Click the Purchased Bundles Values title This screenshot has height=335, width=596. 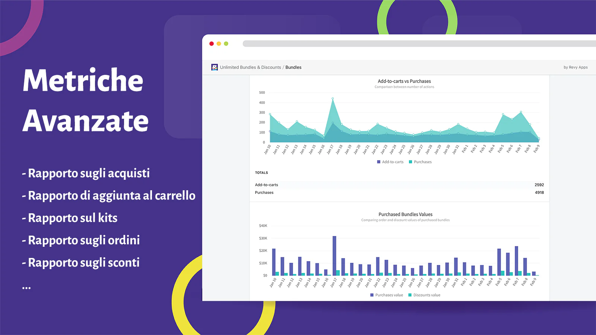405,214
